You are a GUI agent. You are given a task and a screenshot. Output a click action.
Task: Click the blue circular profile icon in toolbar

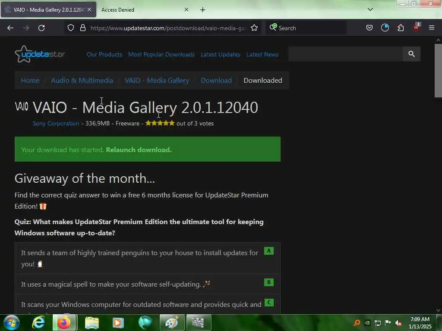[x=385, y=28]
